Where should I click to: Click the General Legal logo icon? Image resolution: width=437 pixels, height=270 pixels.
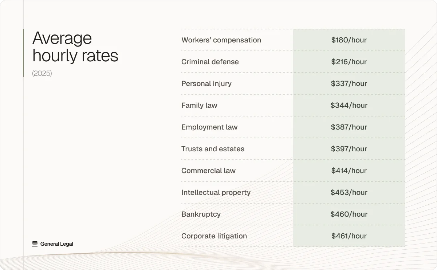35,244
